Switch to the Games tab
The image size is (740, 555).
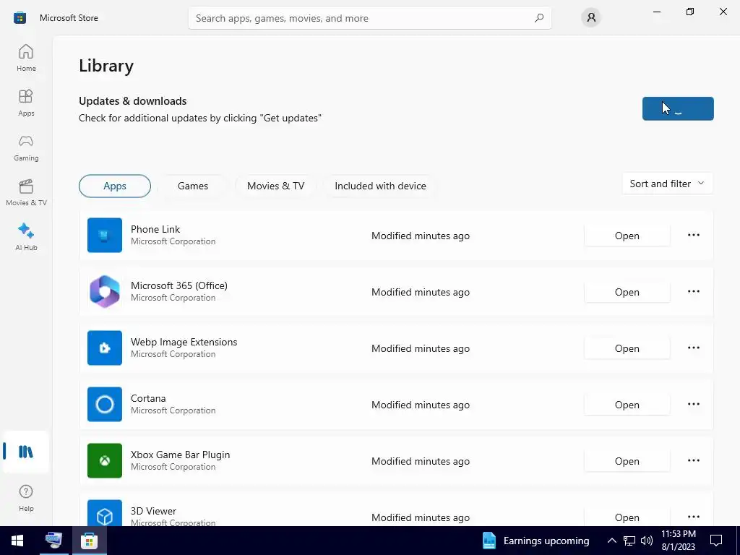click(x=192, y=186)
